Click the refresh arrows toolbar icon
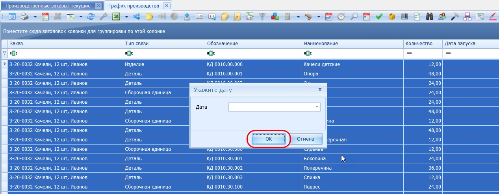The width and height of the screenshot is (499, 194). pos(91,16)
